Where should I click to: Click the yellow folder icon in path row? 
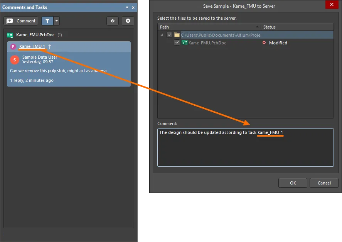point(177,35)
